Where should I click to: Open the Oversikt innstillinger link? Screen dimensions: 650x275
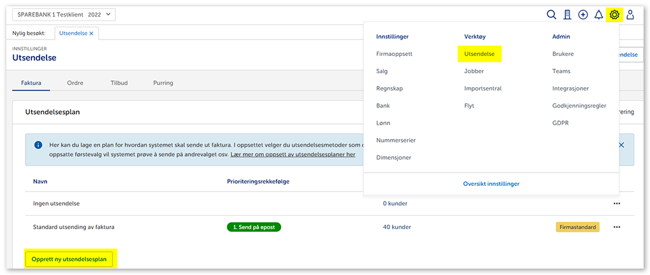click(491, 183)
